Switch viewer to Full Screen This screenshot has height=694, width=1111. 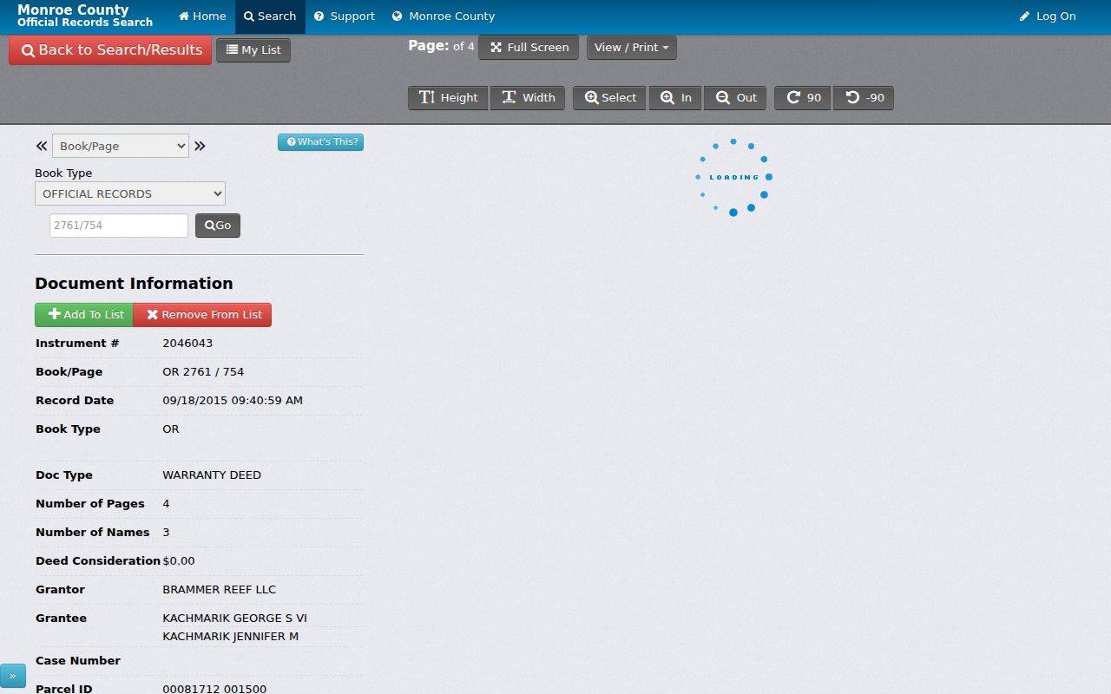(x=529, y=48)
